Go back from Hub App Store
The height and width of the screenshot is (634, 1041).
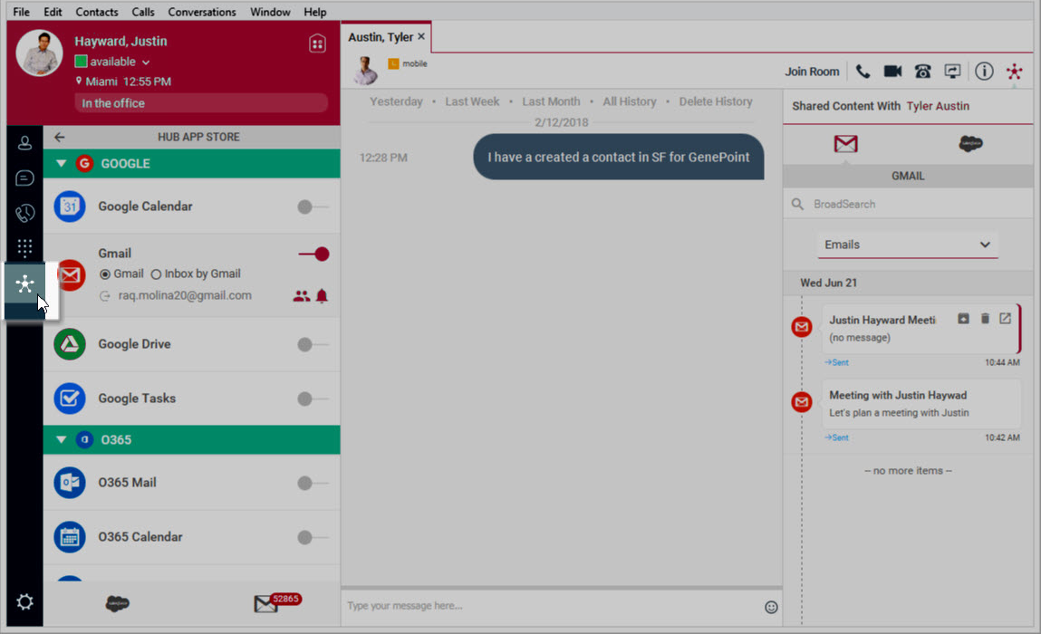[x=60, y=137]
